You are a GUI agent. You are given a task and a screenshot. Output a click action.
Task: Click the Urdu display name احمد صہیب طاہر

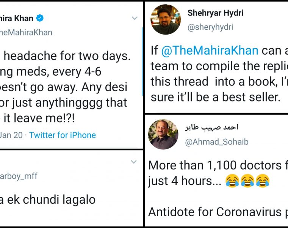[211, 128]
